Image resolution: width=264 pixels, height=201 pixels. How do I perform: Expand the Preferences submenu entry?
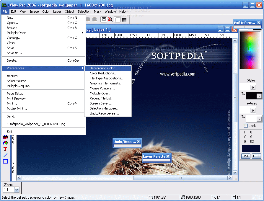point(44,68)
